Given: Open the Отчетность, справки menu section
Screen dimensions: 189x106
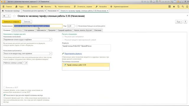Looking at the screenshot, I should pos(85,6).
